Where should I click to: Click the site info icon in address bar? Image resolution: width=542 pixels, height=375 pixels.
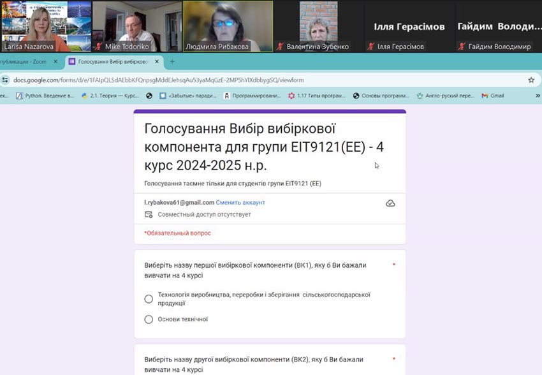click(5, 80)
